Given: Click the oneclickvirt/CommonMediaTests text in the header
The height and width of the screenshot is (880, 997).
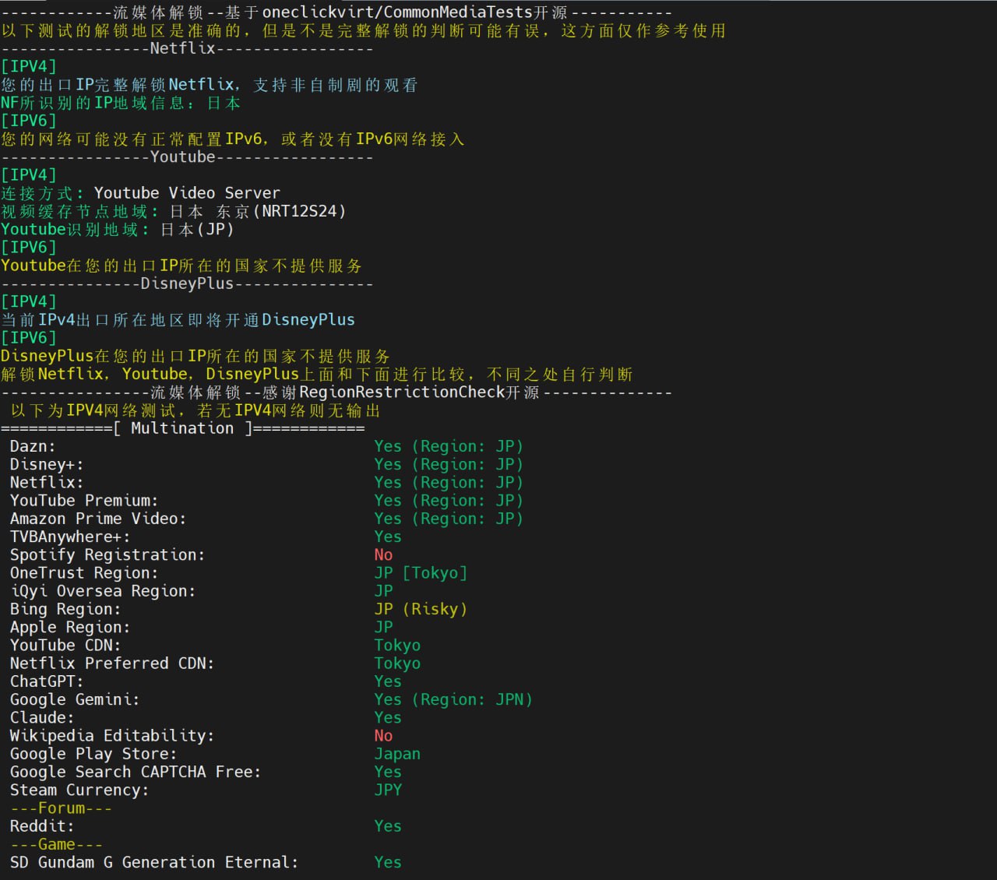Looking at the screenshot, I should (397, 12).
